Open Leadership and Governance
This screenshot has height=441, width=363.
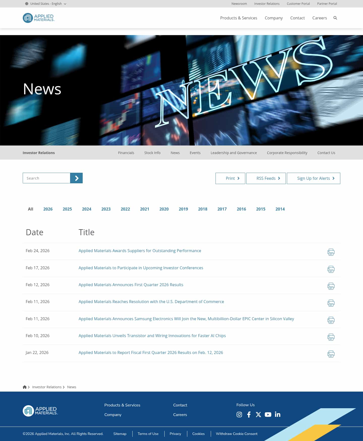(234, 153)
